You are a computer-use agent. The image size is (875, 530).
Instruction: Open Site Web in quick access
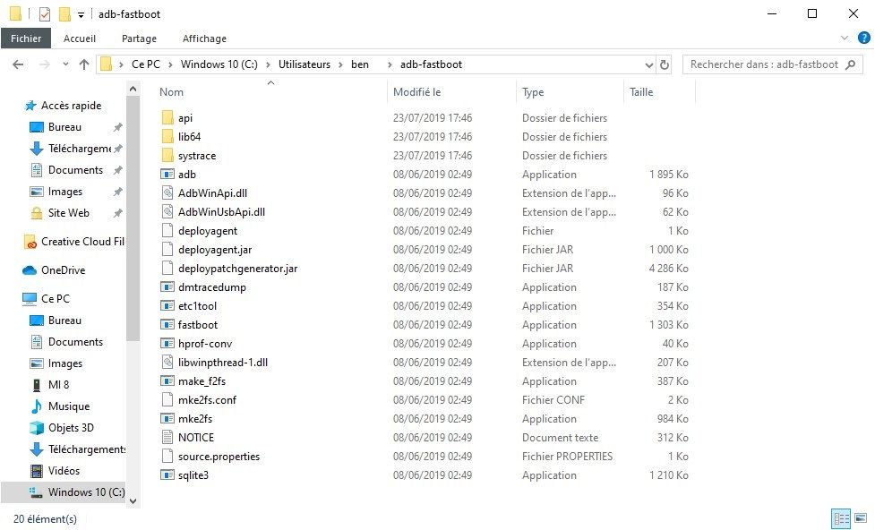coord(68,212)
